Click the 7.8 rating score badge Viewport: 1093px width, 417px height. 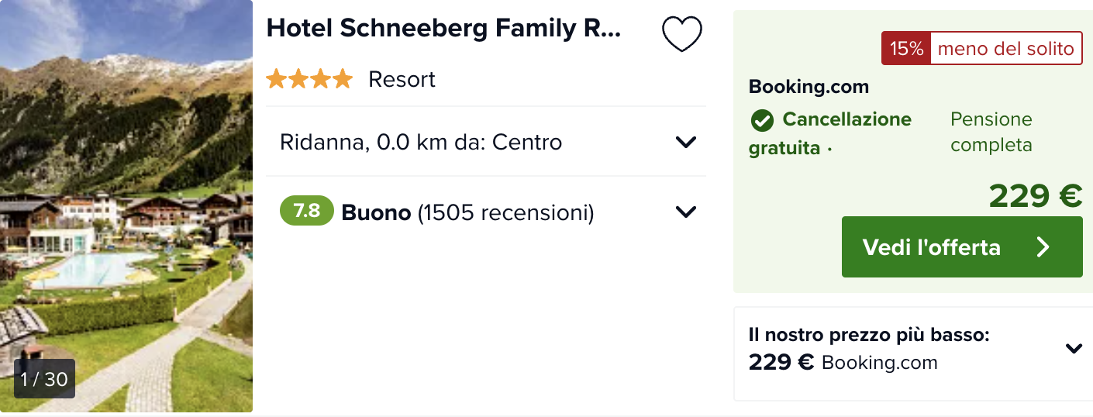tap(307, 211)
